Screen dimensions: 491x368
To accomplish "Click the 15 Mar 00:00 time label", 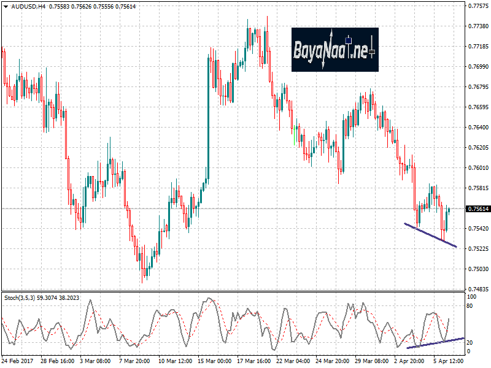I will point(214,362).
